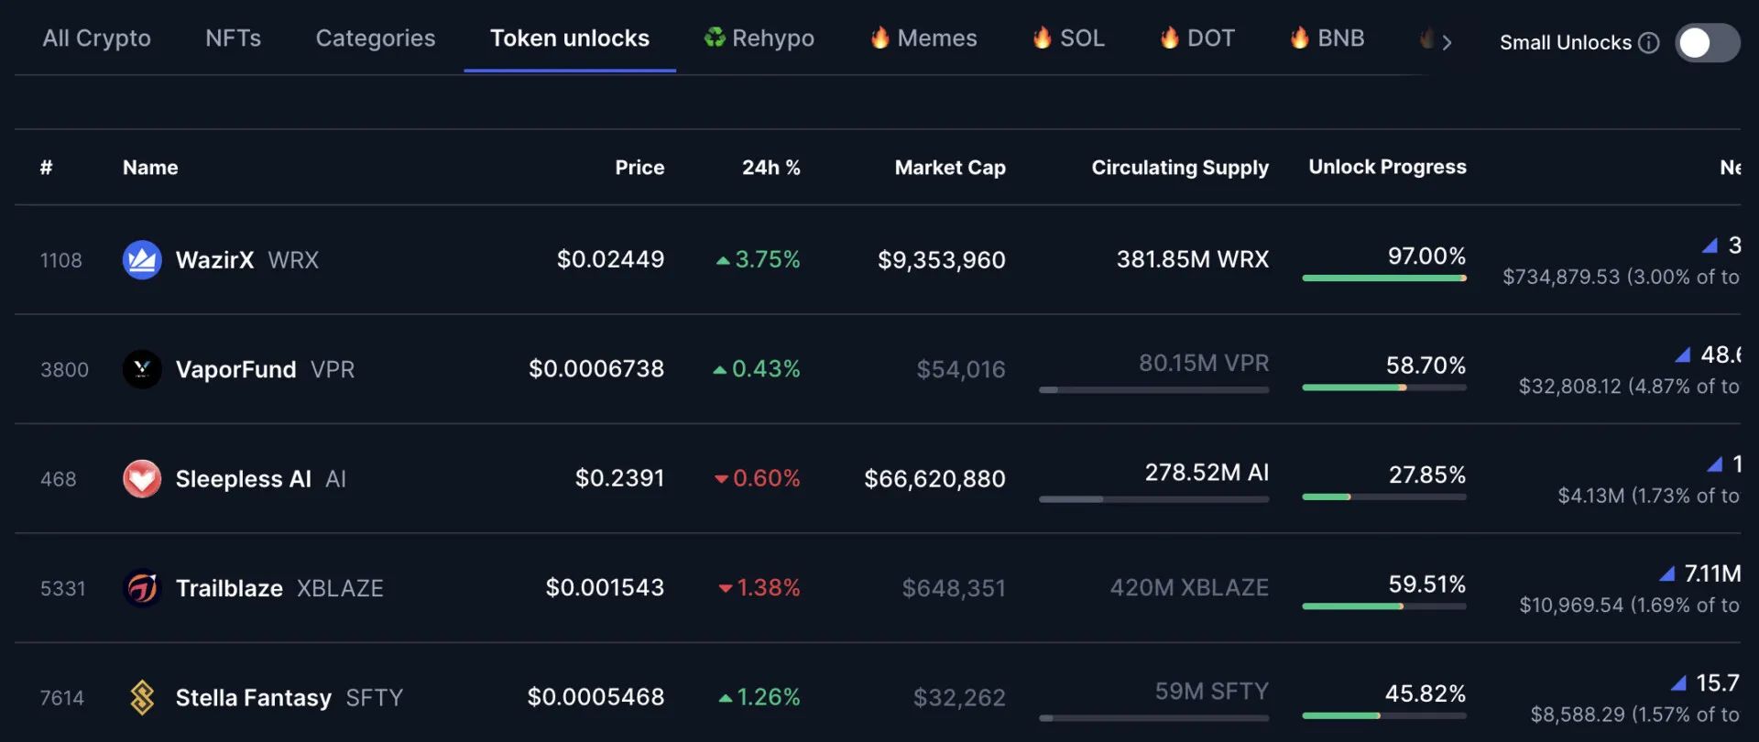This screenshot has height=742, width=1759.
Task: Open the Rehypo recycle-icon tab
Action: tap(759, 38)
